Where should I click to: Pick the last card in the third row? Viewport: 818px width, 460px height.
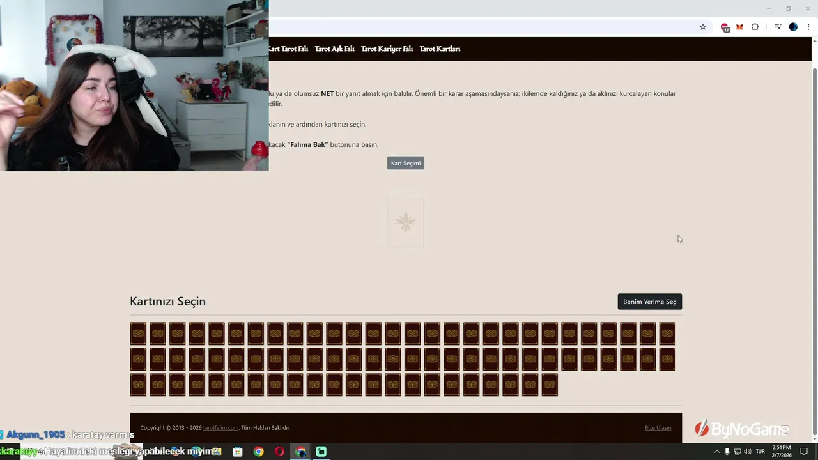550,385
